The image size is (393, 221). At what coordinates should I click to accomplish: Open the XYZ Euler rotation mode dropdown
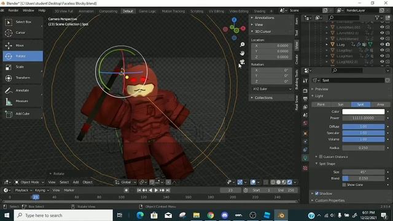pos(271,89)
